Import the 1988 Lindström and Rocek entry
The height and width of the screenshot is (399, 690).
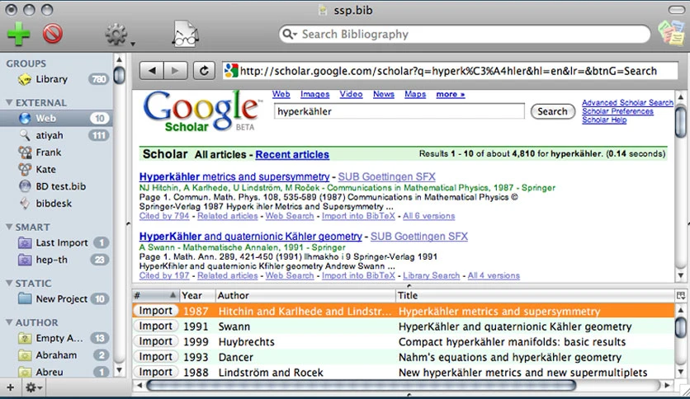coord(155,372)
